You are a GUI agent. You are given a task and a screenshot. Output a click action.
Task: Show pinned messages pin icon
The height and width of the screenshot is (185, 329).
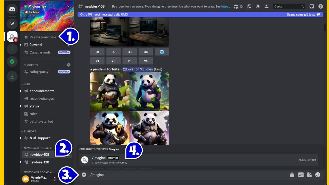click(258, 6)
